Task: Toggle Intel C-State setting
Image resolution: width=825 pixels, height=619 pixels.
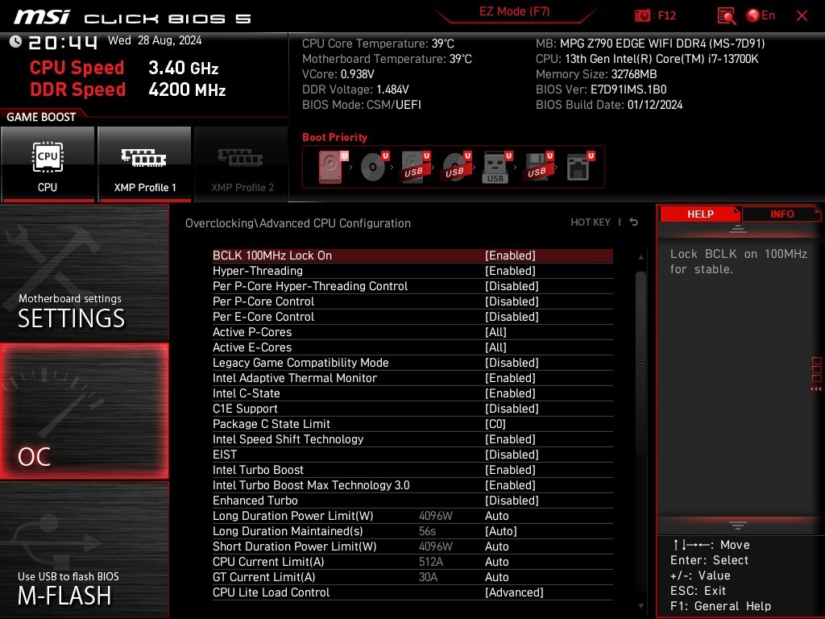Action: coord(412,393)
